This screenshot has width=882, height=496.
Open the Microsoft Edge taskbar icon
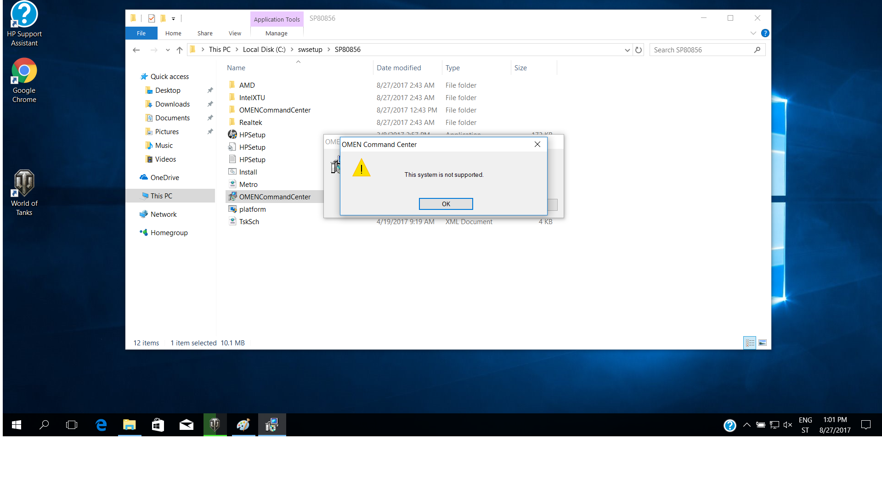point(101,425)
